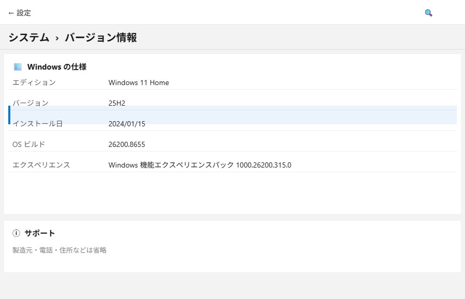Select the インストール日 label
Screen dimensions: 465x299
tap(38, 123)
